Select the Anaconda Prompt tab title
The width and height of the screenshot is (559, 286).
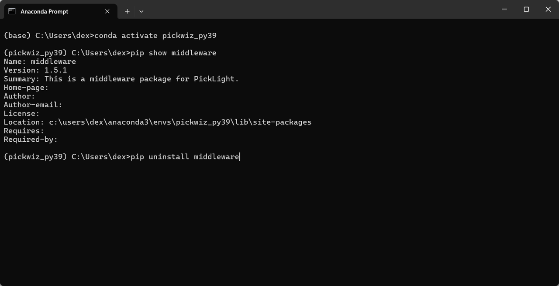point(45,11)
